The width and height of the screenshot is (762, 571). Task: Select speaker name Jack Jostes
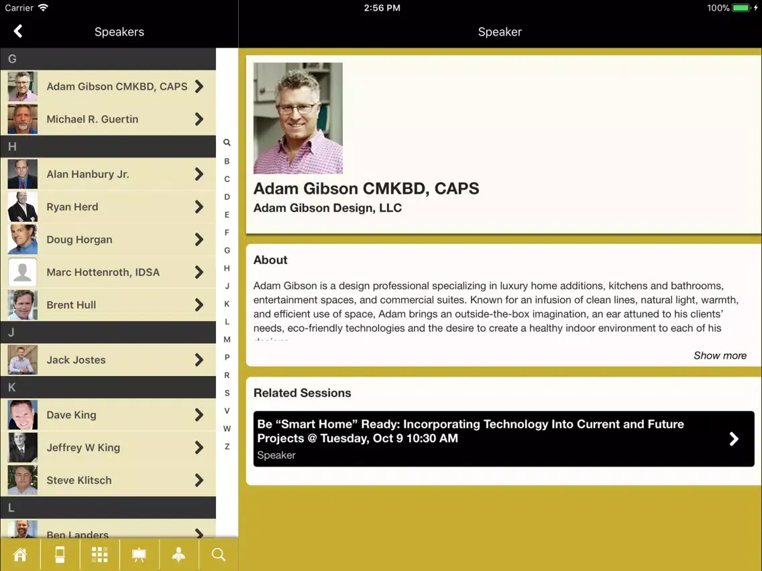click(76, 360)
